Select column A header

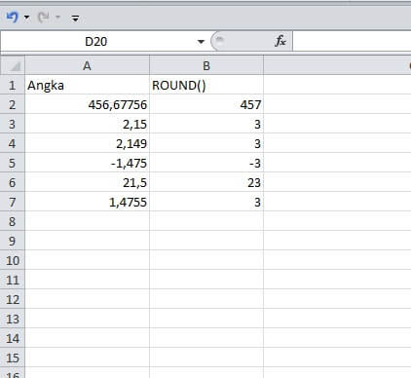pyautogui.click(x=87, y=66)
